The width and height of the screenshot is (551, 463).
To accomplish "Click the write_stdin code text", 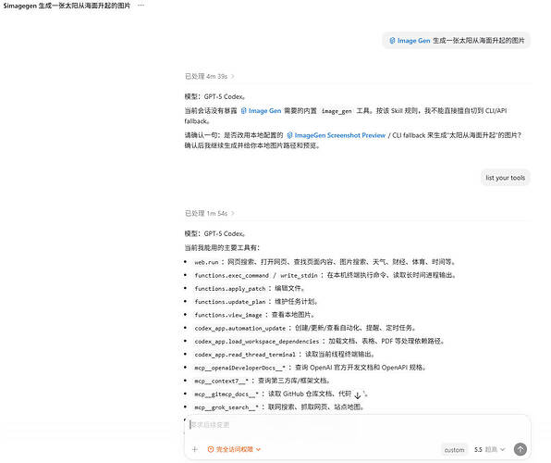I will (x=299, y=275).
